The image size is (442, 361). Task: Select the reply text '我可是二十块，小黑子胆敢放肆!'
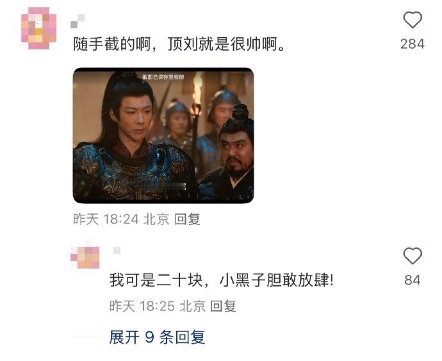(222, 280)
